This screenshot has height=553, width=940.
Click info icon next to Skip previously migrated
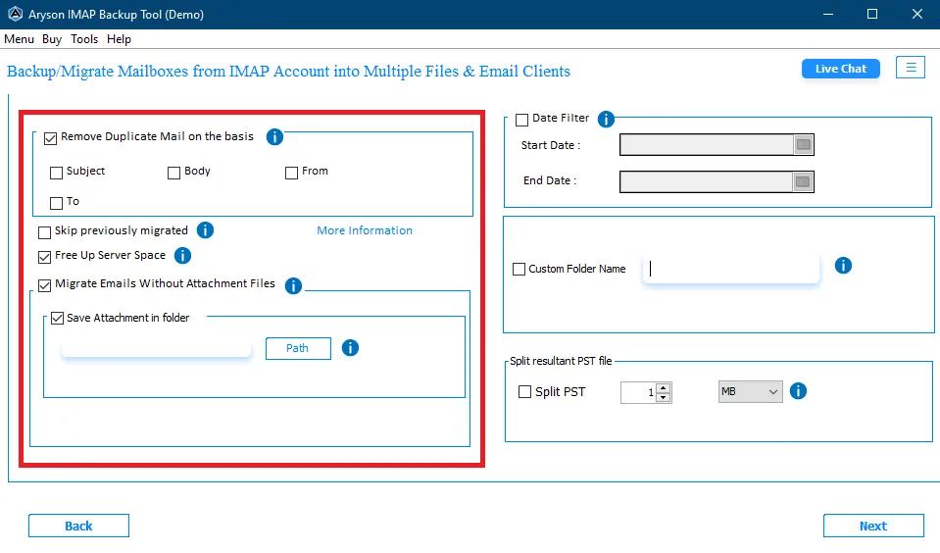tap(205, 230)
